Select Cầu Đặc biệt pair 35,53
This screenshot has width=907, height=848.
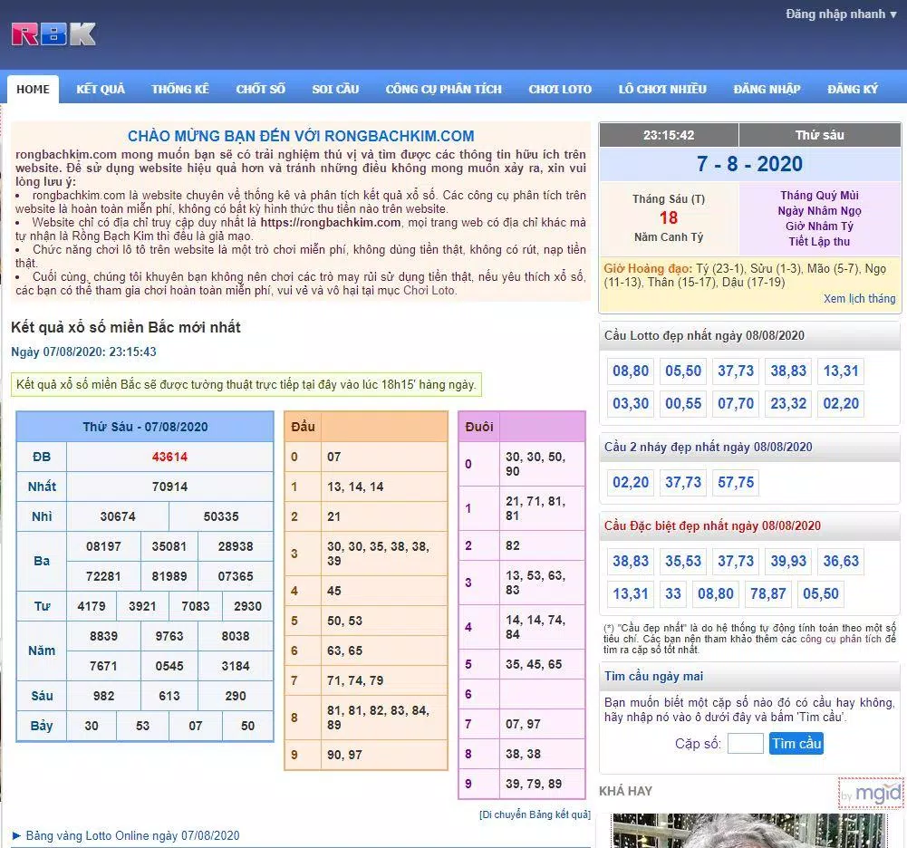[x=683, y=561]
